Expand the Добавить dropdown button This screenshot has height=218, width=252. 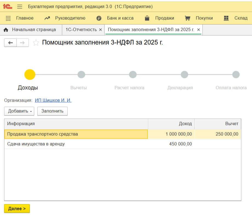[19, 111]
